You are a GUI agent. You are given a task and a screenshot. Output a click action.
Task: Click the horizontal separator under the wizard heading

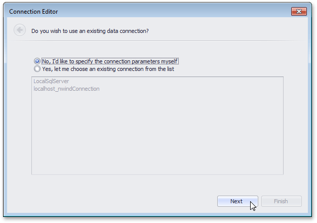[157, 41]
